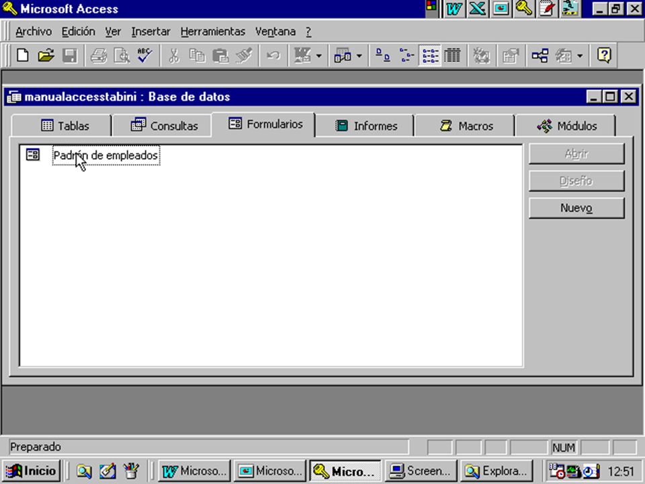
Task: Open the Archivo menu
Action: [x=34, y=32]
